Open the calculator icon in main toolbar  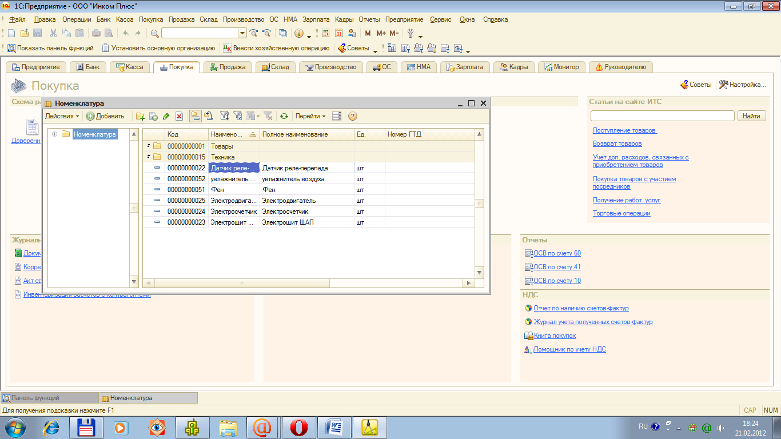(x=325, y=33)
